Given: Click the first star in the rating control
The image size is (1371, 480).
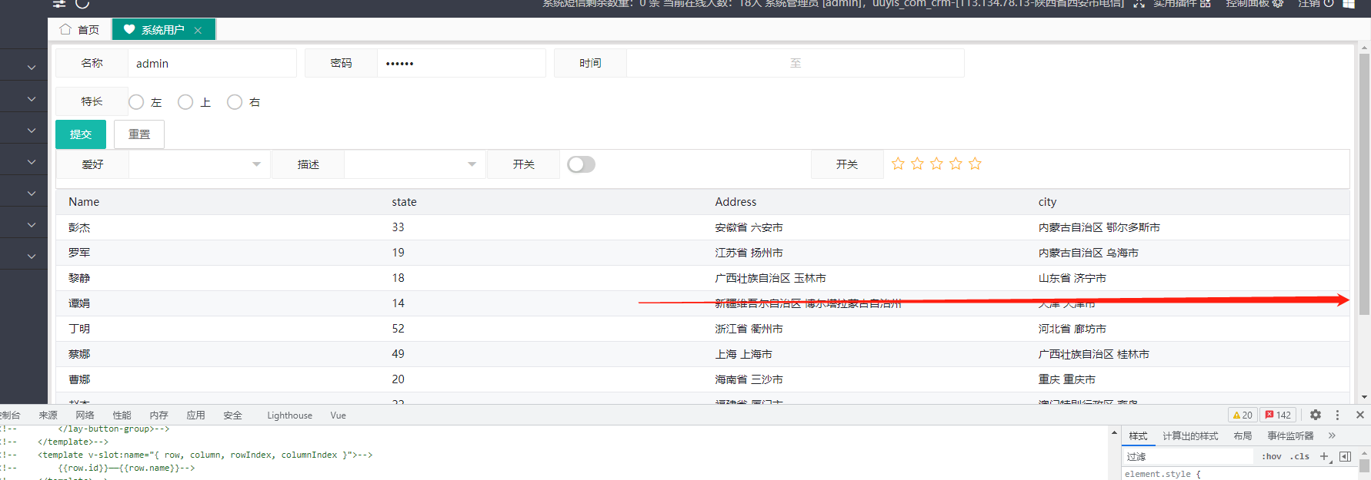Looking at the screenshot, I should click(898, 164).
